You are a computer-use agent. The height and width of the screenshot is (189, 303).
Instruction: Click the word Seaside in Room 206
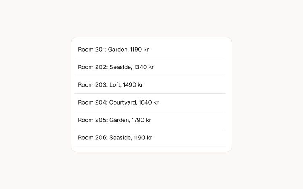[121, 138]
